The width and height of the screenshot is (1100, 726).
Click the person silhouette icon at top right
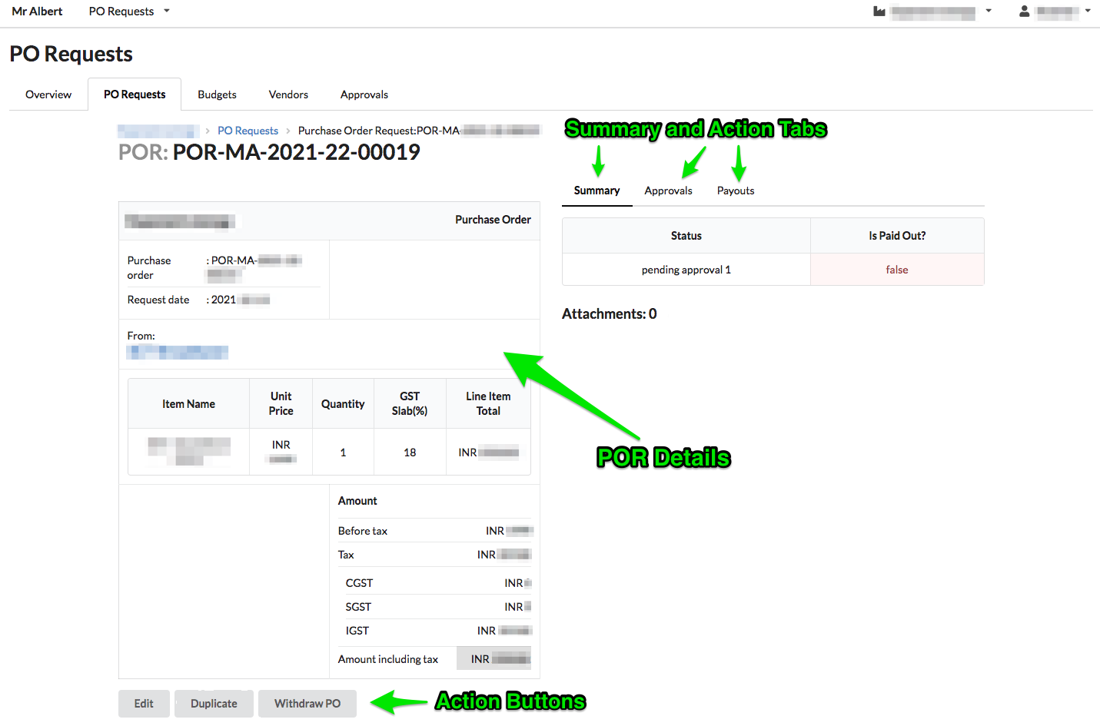[x=1023, y=11]
